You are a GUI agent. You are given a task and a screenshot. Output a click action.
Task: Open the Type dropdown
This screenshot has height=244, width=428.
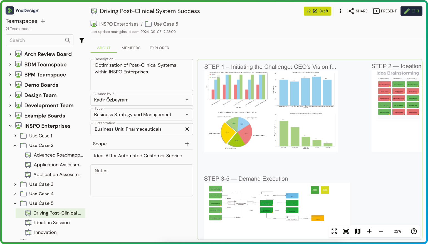pos(187,115)
